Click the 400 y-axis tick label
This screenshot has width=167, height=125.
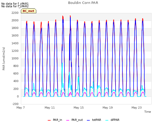tap(16, 81)
